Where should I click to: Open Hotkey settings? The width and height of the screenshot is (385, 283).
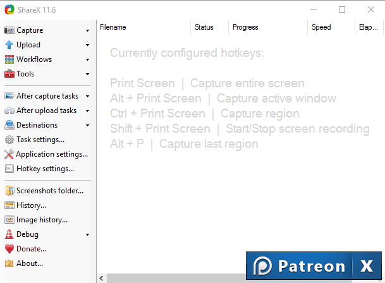44,169
